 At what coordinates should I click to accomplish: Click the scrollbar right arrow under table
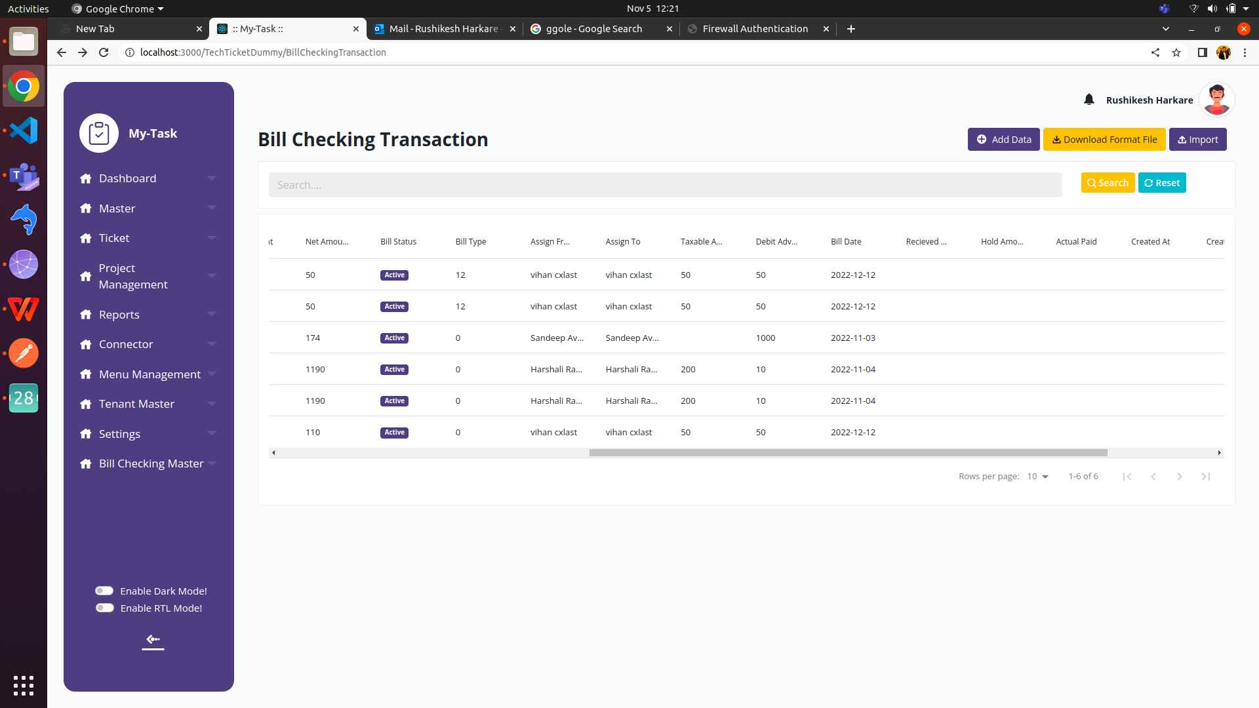1220,453
